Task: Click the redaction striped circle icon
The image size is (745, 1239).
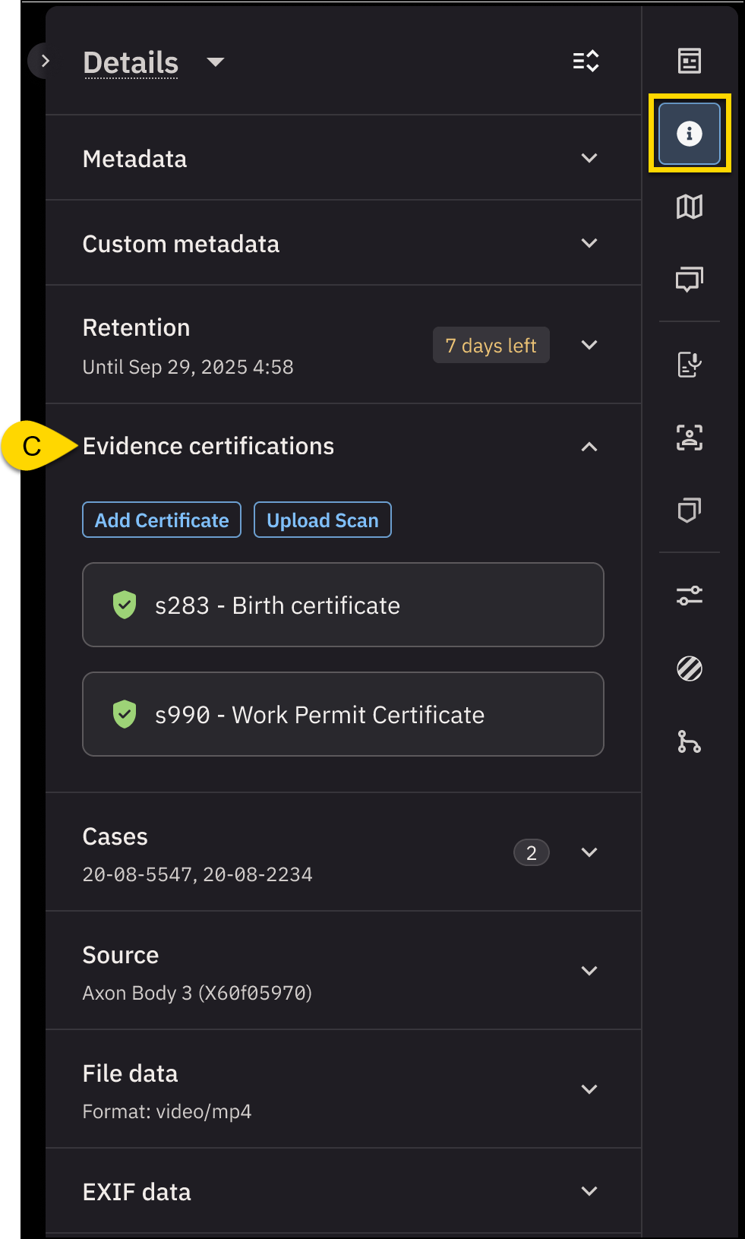Action: click(x=689, y=668)
